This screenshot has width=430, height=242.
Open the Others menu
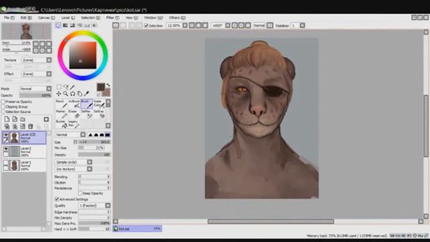pyautogui.click(x=177, y=17)
